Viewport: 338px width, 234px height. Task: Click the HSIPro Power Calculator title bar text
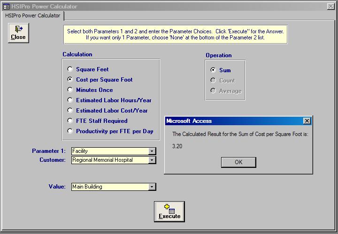[x=44, y=7]
